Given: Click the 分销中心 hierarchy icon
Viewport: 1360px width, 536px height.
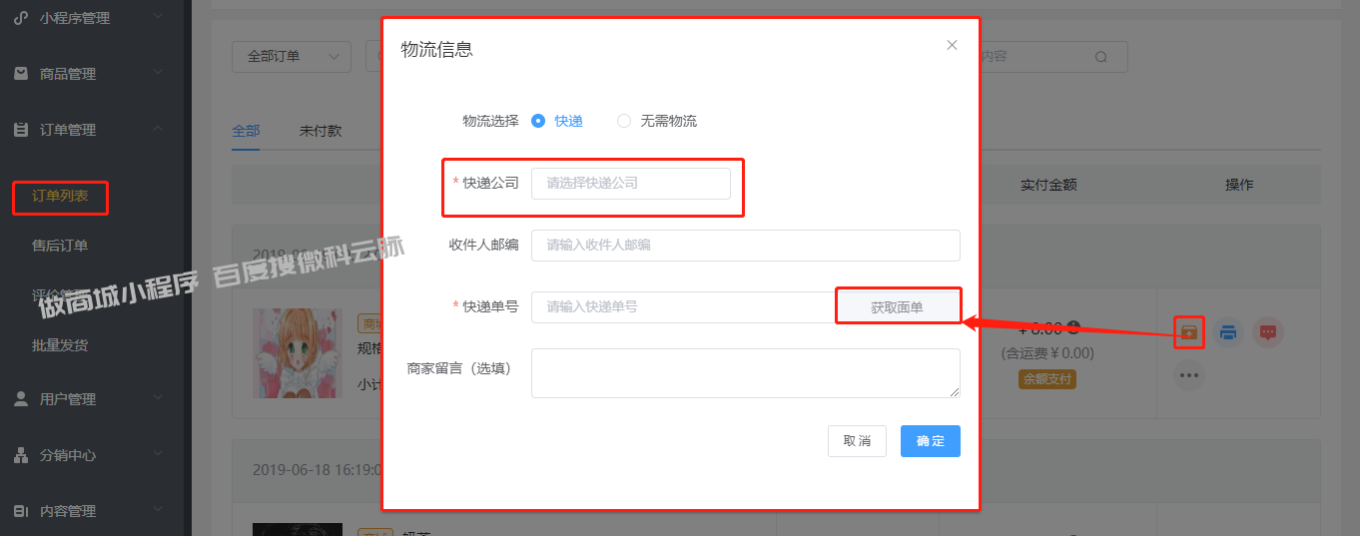Looking at the screenshot, I should pyautogui.click(x=21, y=455).
